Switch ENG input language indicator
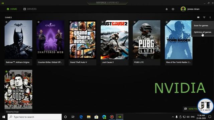This screenshot has height=120, width=214. [193, 117]
